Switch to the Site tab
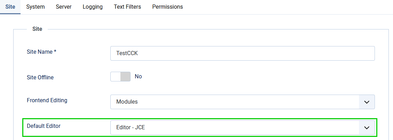The height and width of the screenshot is (140, 393). [10, 7]
